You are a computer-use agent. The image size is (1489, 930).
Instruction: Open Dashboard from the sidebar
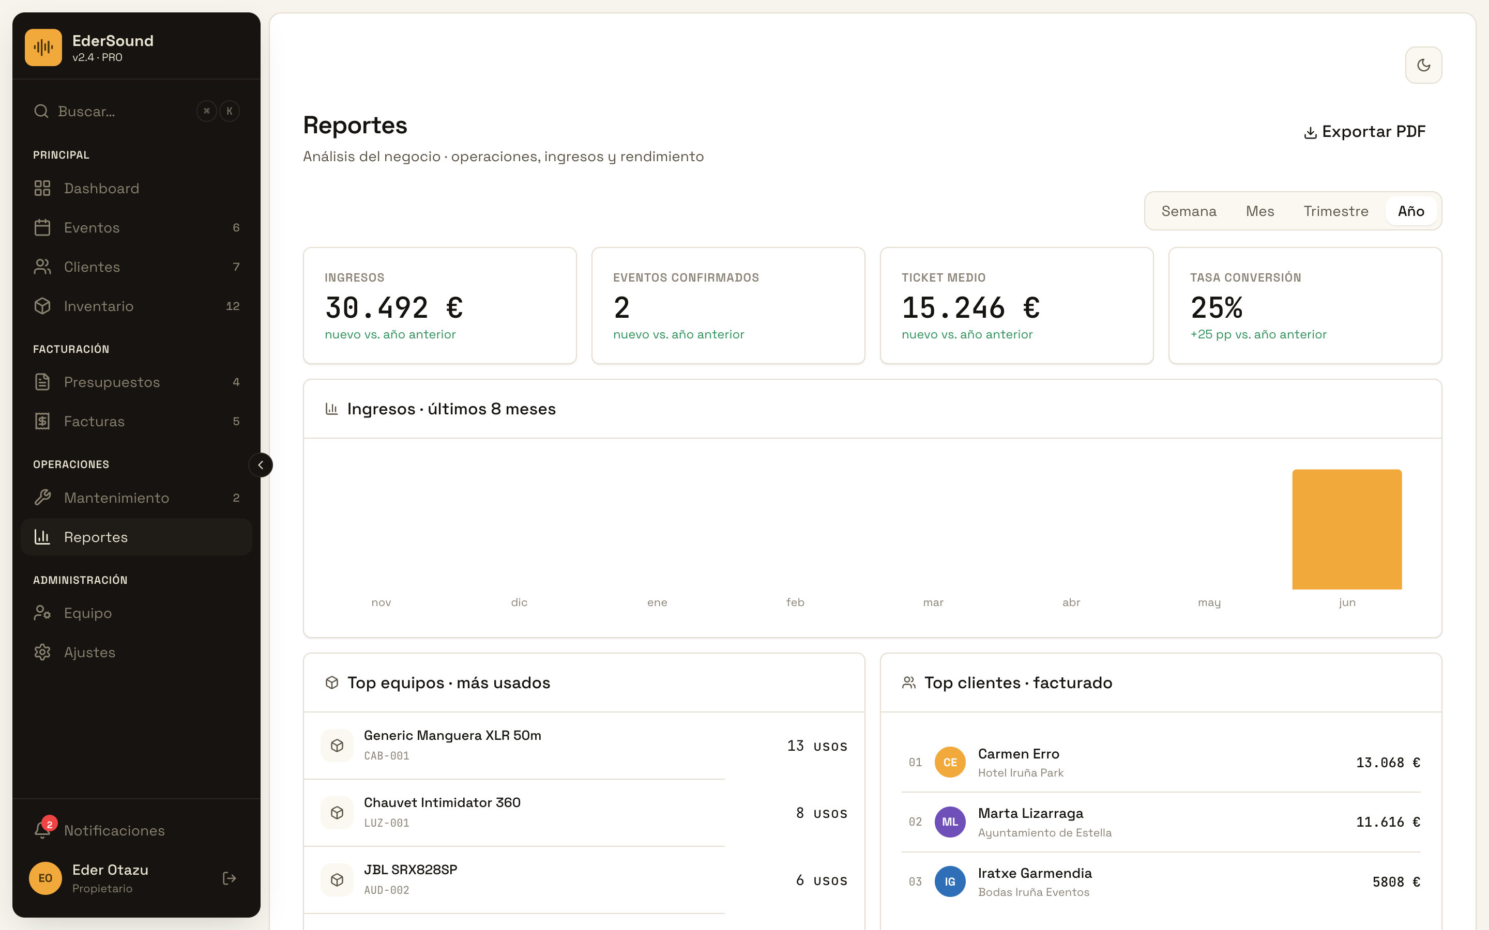point(136,188)
